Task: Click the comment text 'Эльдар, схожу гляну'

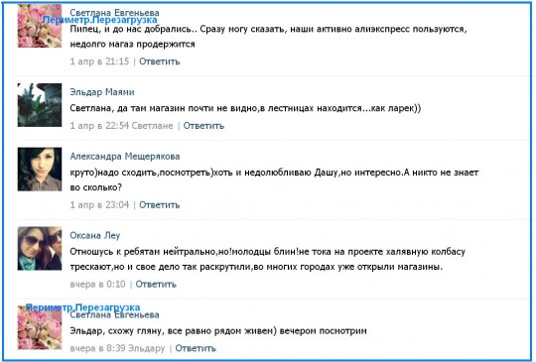Action: point(117,331)
